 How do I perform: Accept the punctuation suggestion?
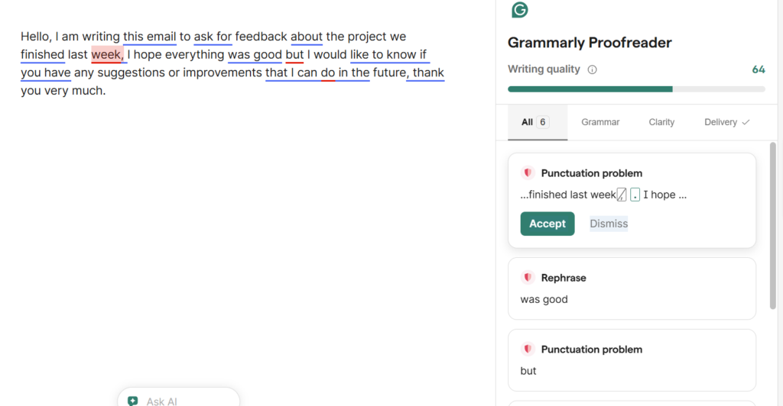[547, 224]
